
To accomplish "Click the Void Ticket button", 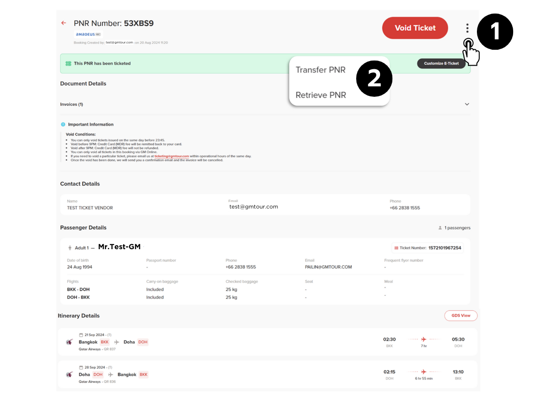I will coord(414,28).
